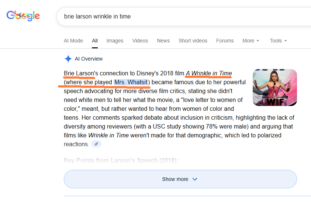Viewport: 311px width, 202px height.
Task: Switch to the AI Mode tab
Action: (73, 41)
